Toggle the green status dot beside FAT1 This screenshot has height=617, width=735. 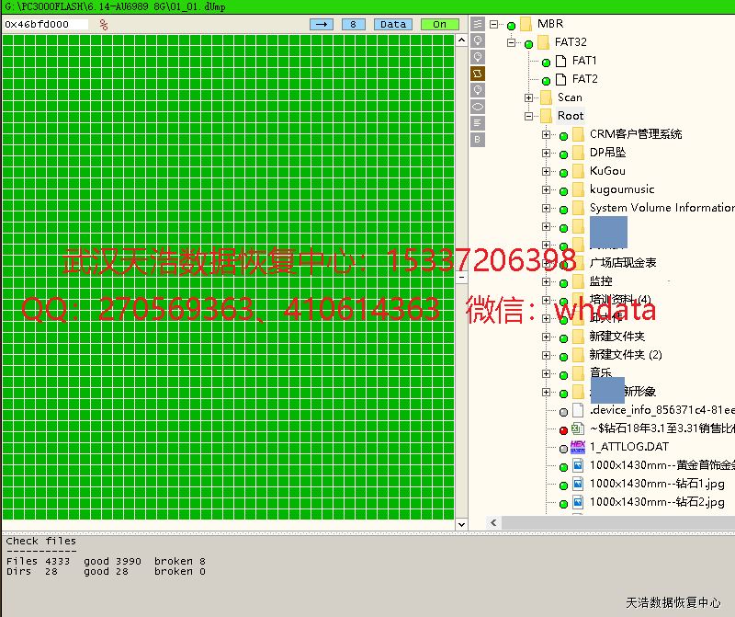pyautogui.click(x=547, y=62)
